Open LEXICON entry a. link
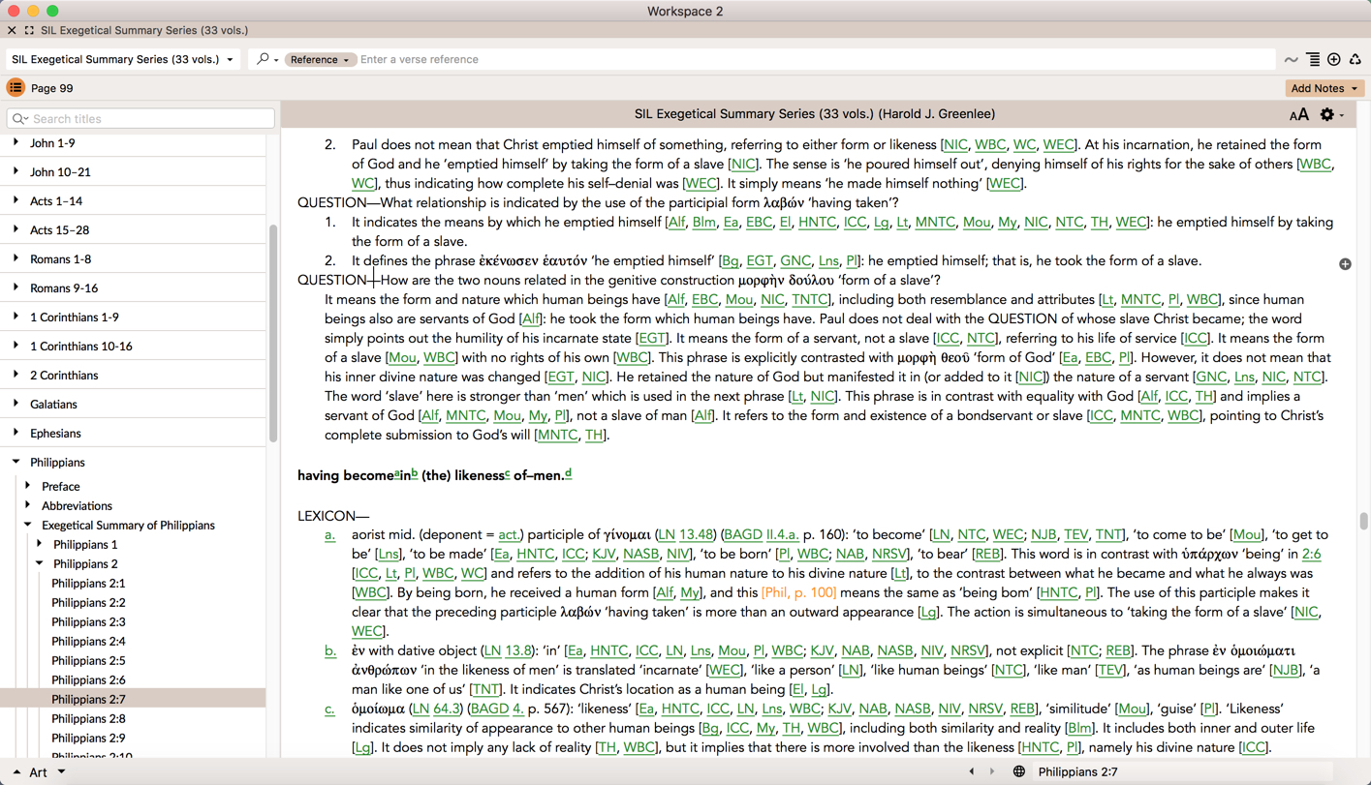Image resolution: width=1371 pixels, height=785 pixels. (330, 535)
